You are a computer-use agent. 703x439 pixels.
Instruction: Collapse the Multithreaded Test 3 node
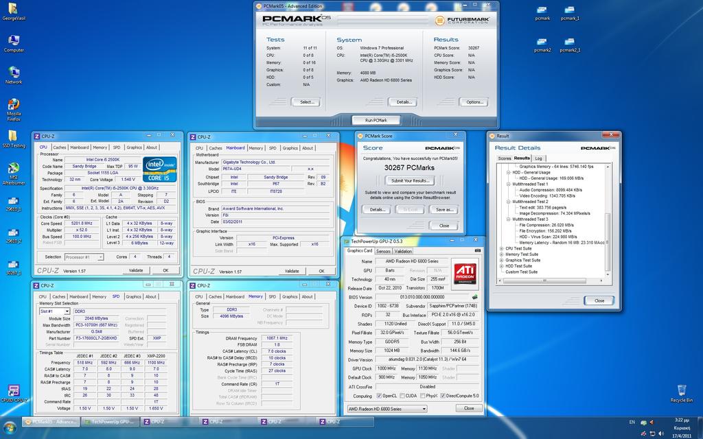[x=509, y=219]
